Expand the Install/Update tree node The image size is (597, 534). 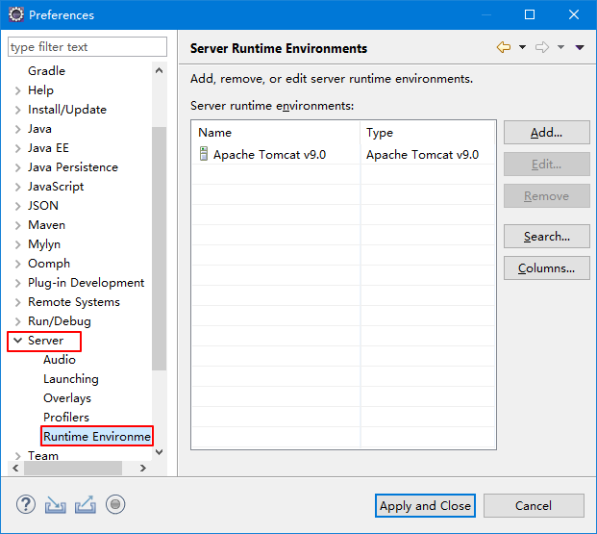17,110
